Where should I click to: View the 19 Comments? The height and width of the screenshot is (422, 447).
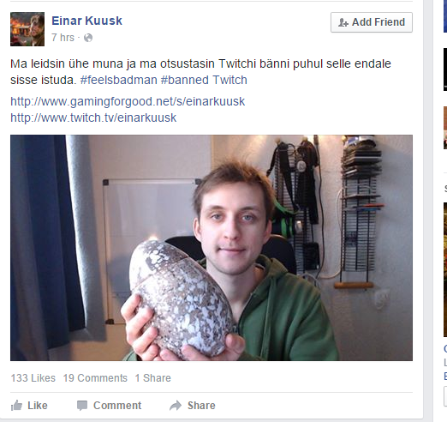click(95, 378)
